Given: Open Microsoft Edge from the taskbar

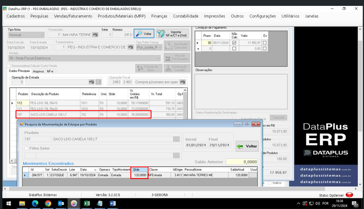Looking at the screenshot, I should (35, 204).
